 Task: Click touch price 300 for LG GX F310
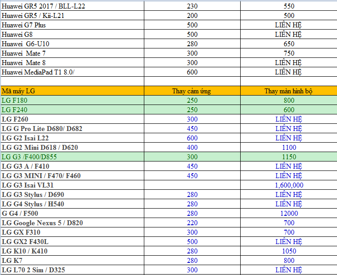(x=192, y=232)
